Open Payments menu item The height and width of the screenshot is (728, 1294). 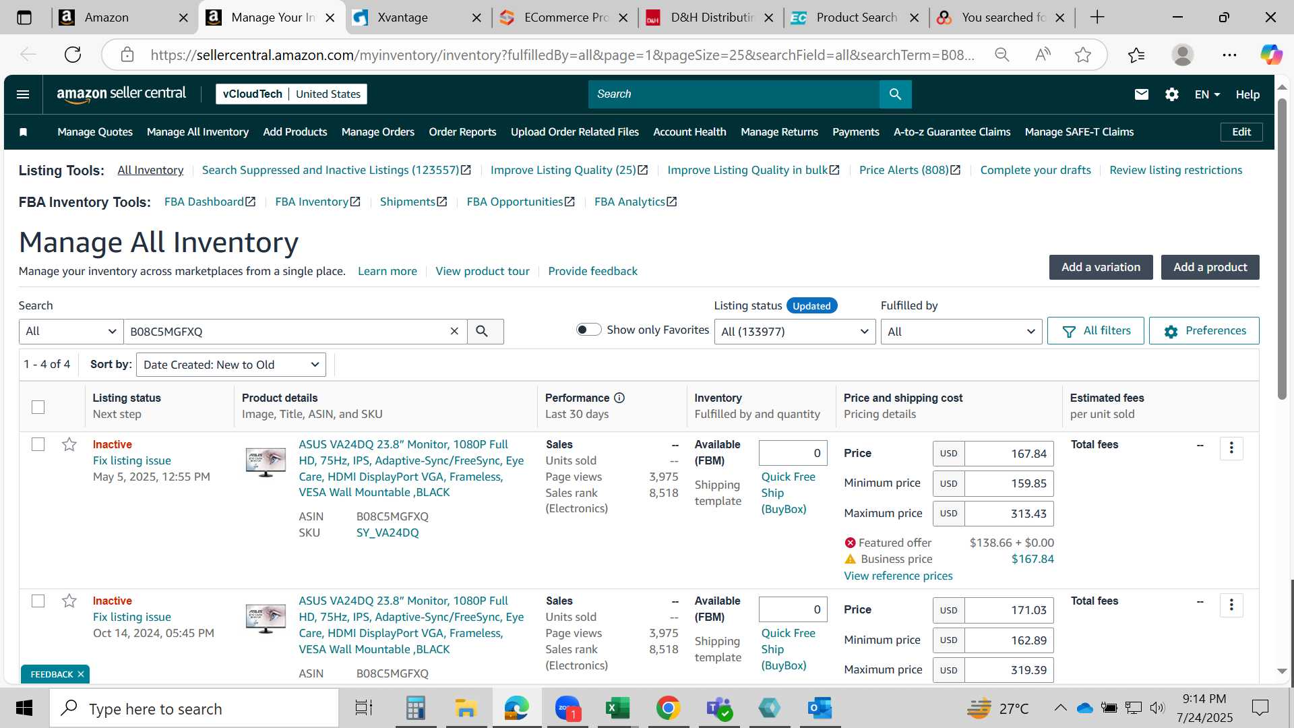click(855, 132)
